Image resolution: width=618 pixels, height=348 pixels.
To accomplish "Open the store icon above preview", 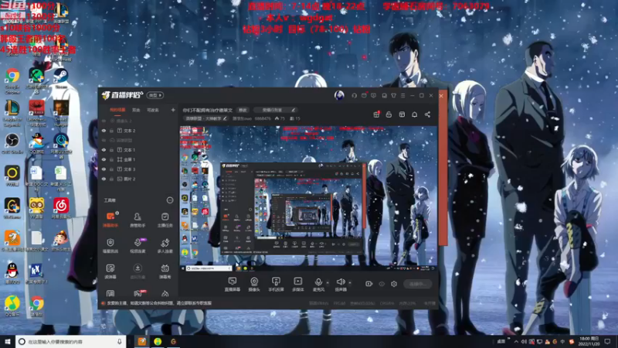I will click(x=402, y=114).
